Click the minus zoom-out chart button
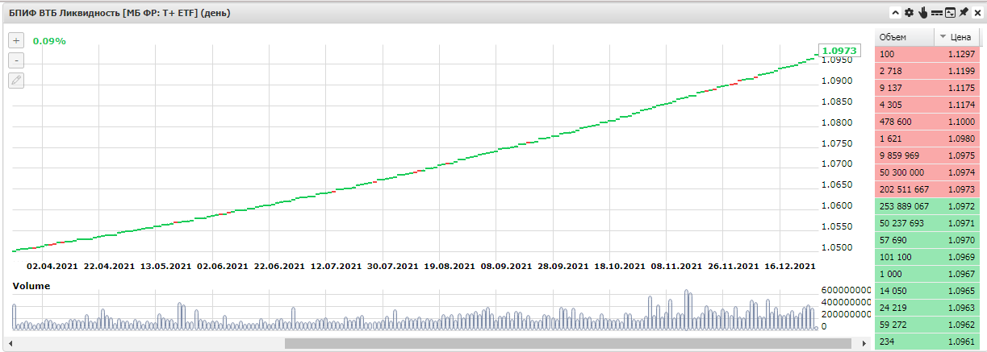Viewport: 987px width, 352px height. [16, 60]
